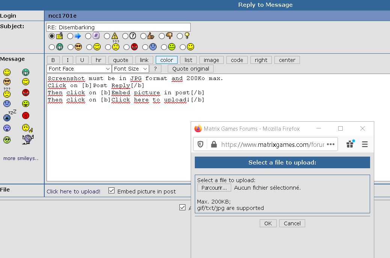
Task: Select the sunglasses smiley post icon radio
Action: 71,47
